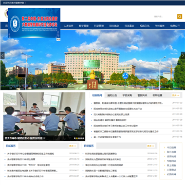Select second dot of news photo slider
185x185 pixels.
(77, 138)
